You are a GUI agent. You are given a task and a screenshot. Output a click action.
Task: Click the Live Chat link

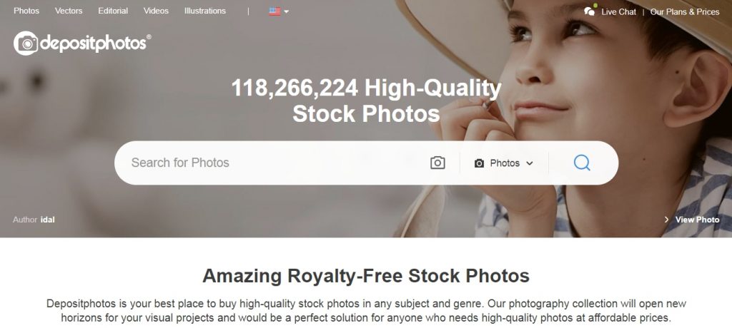tap(618, 12)
